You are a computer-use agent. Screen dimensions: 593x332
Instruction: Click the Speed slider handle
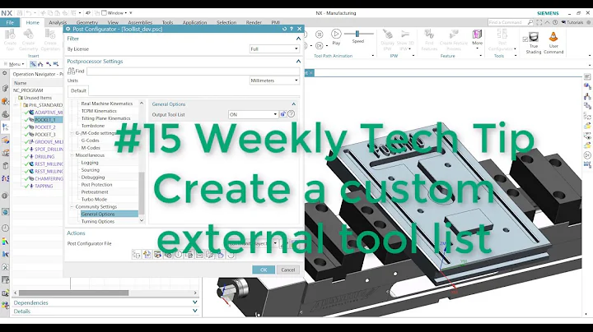pos(357,34)
